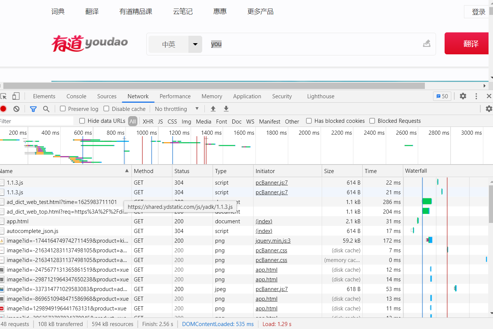Filter requests by Media type

point(204,121)
